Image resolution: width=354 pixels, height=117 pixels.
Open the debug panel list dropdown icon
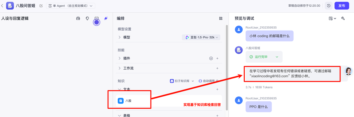tap(332, 18)
